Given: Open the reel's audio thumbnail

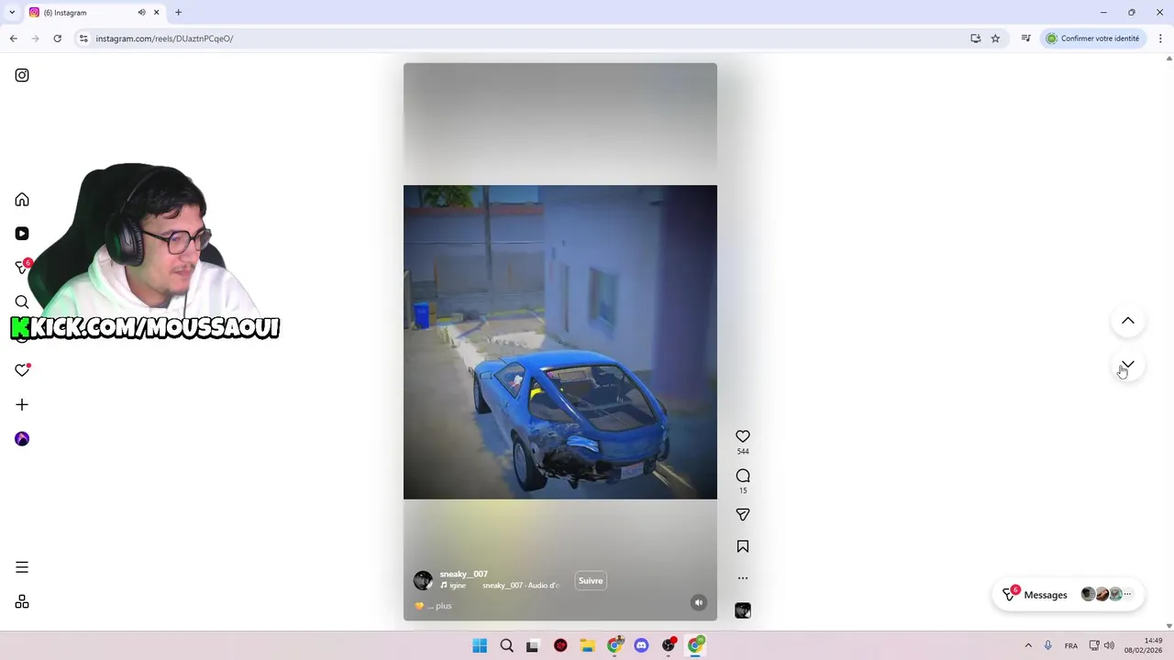Looking at the screenshot, I should tap(743, 610).
